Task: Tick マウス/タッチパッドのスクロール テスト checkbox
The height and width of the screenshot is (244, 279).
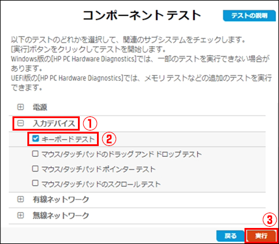Action: tap(35, 183)
